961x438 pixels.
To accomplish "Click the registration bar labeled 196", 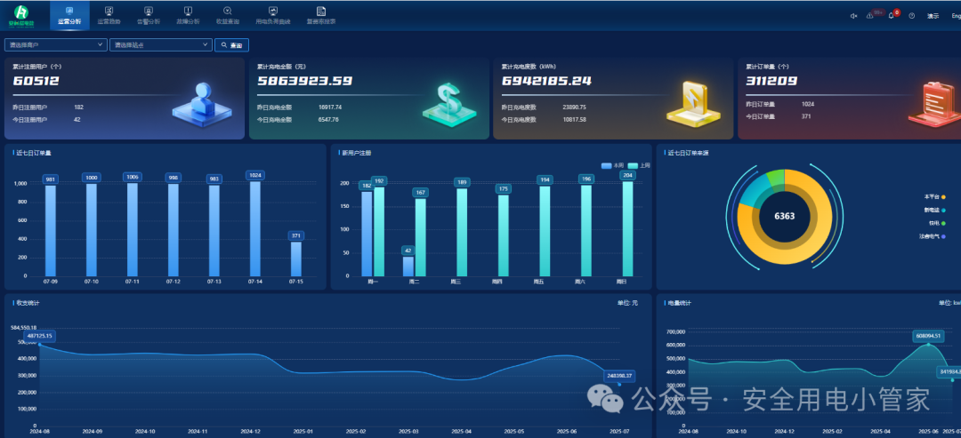I will point(585,231).
